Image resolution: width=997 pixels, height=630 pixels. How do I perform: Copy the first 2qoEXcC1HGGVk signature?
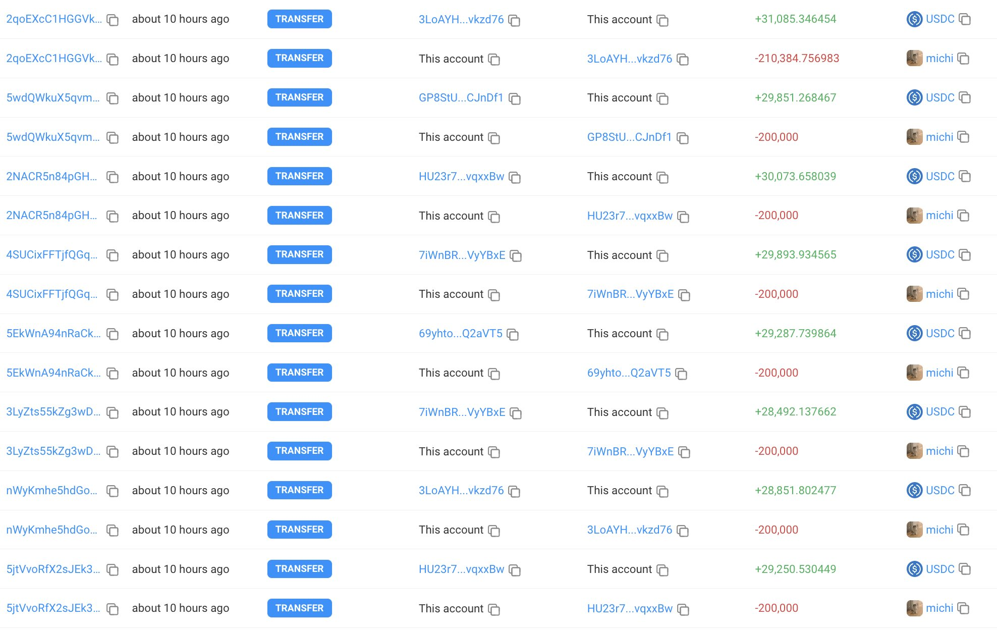[113, 20]
